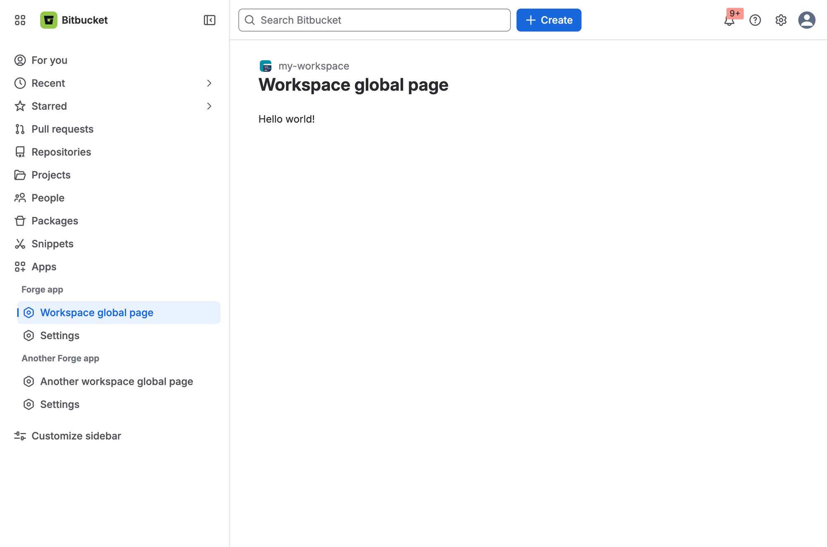Open the app switcher grid icon
This screenshot has height=547, width=827.
pos(20,20)
